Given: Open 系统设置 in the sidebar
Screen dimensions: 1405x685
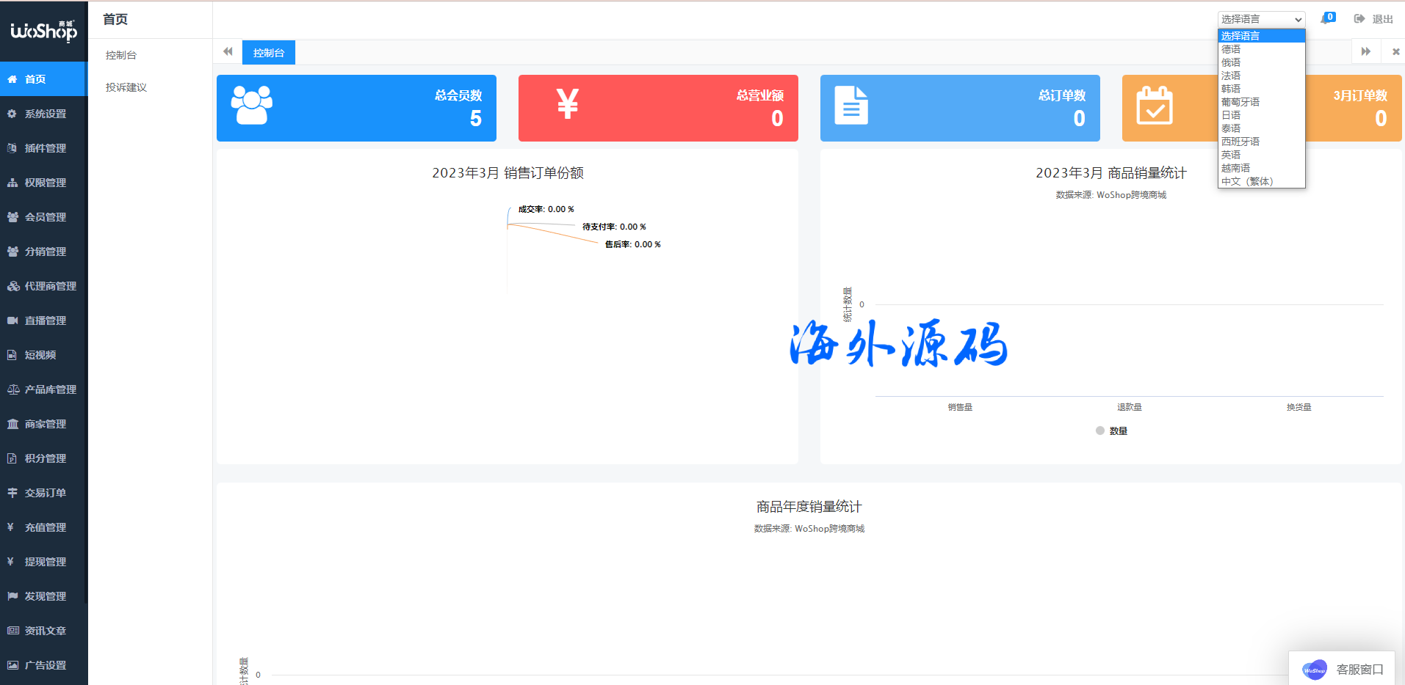Looking at the screenshot, I should (45, 114).
